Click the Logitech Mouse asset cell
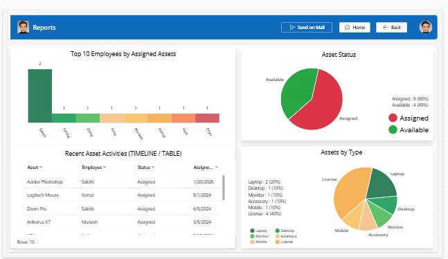448x259 pixels. pos(42,195)
